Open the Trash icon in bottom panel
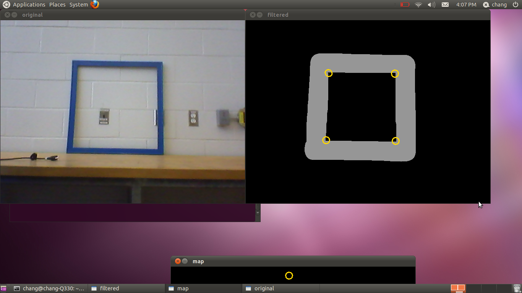The height and width of the screenshot is (293, 522). (517, 288)
